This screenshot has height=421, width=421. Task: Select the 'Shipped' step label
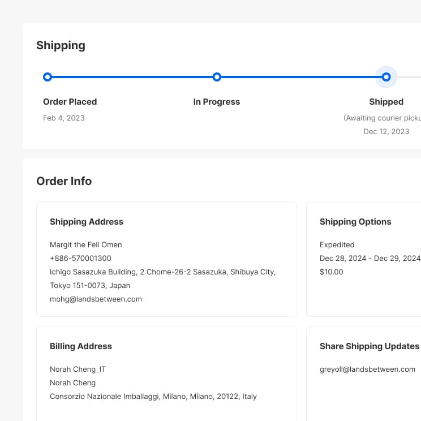[x=386, y=102]
